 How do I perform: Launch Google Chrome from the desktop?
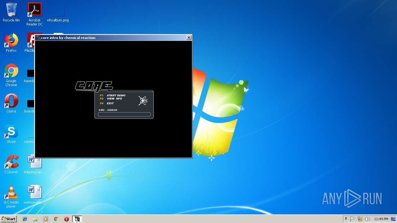point(11,75)
